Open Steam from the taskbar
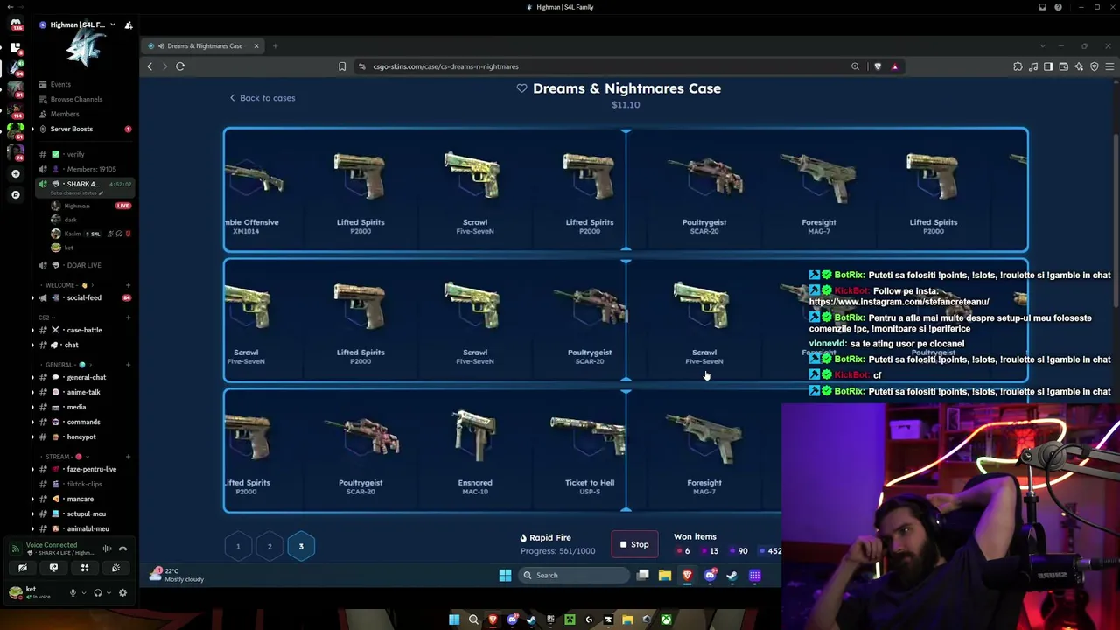Screen dimensions: 1120x630 point(731,575)
